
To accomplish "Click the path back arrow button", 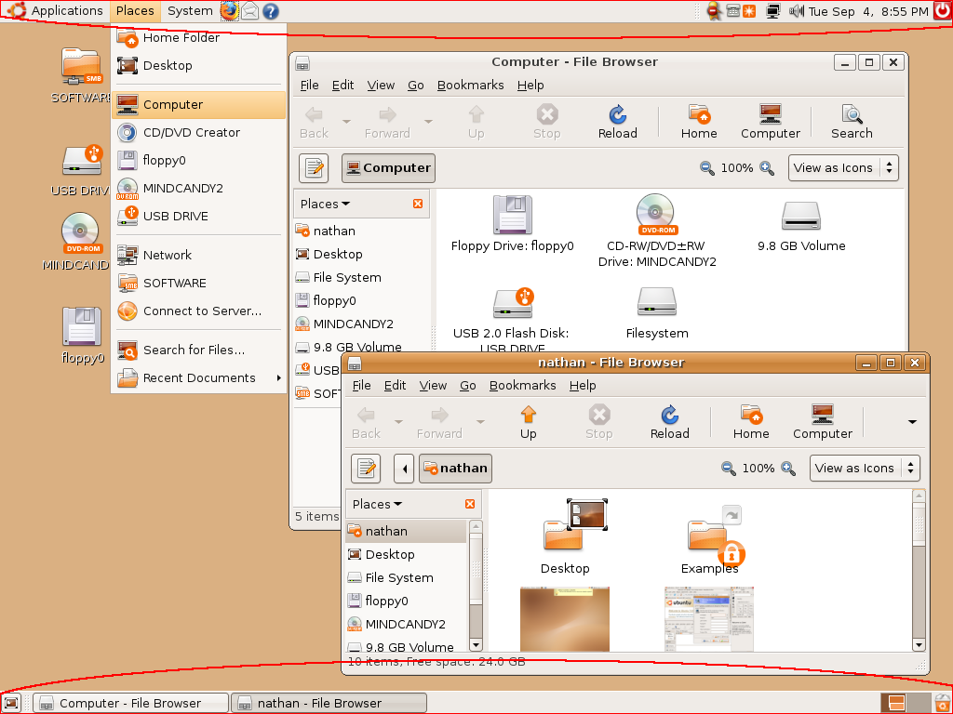I will pyautogui.click(x=404, y=469).
